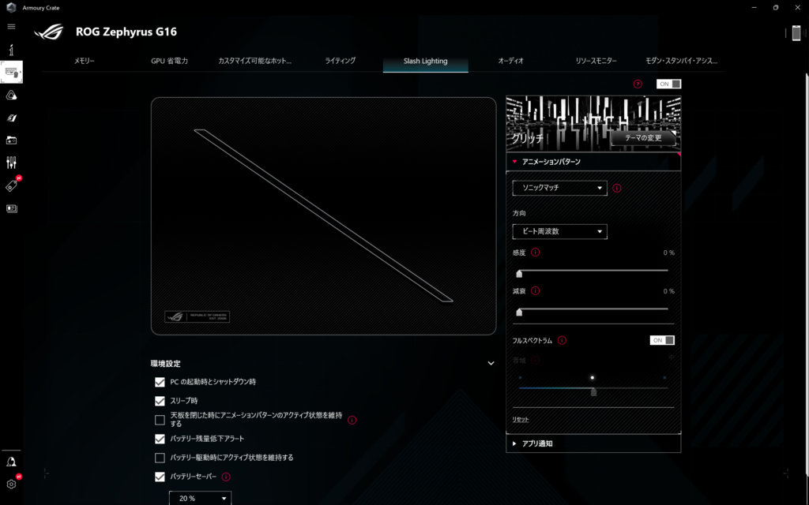Switch to the ライティング tab
809x505 pixels.
point(340,61)
